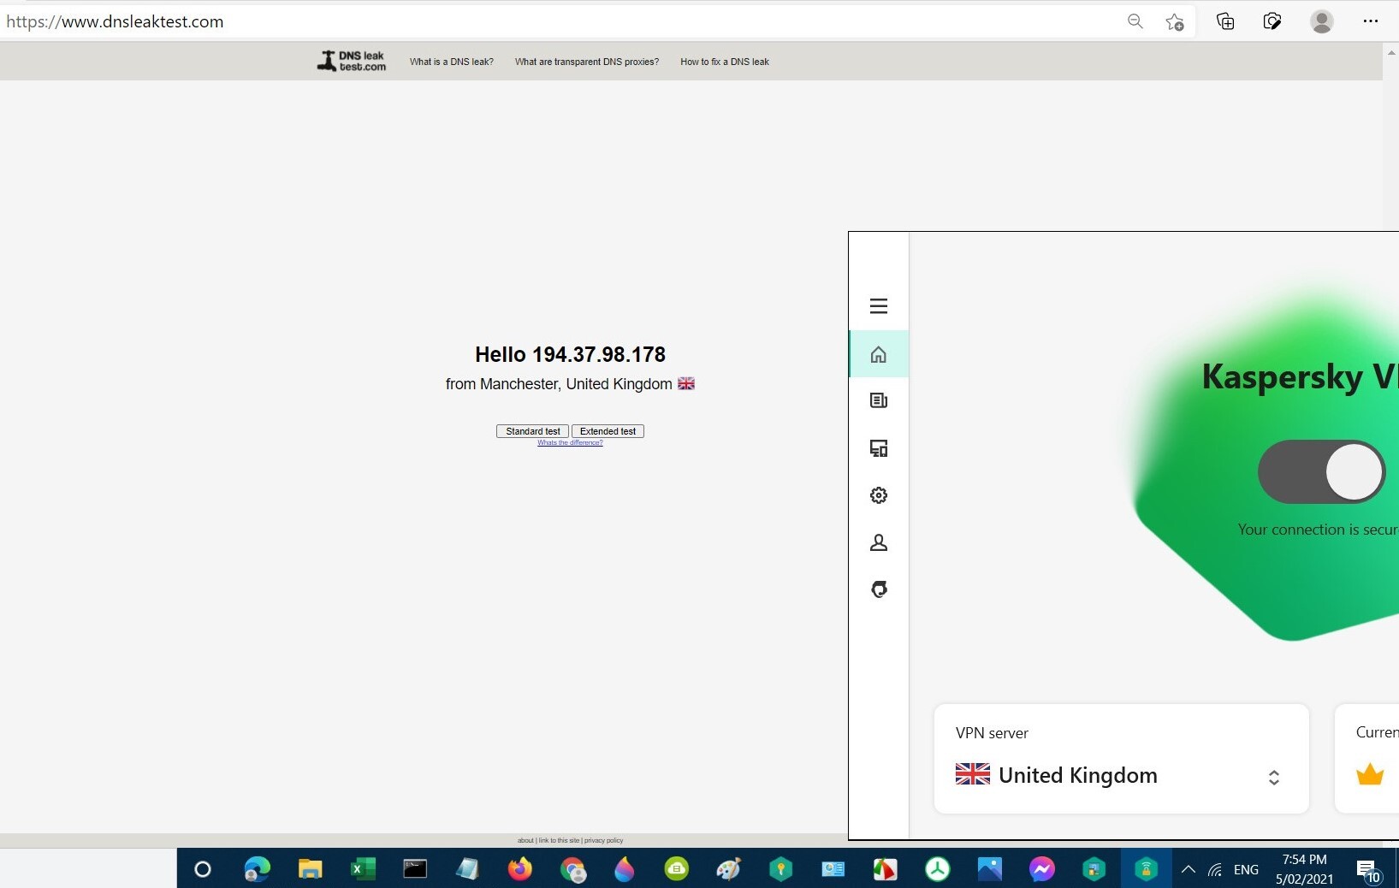1399x888 pixels.
Task: Open the "Whats the difference?" link
Action: tap(570, 443)
